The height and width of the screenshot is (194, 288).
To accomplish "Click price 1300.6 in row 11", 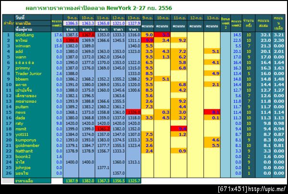I will (133, 90).
